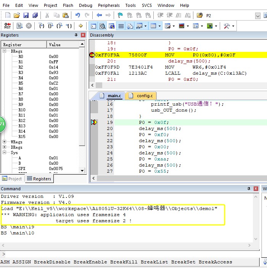Open the Flash menu

(68, 5)
